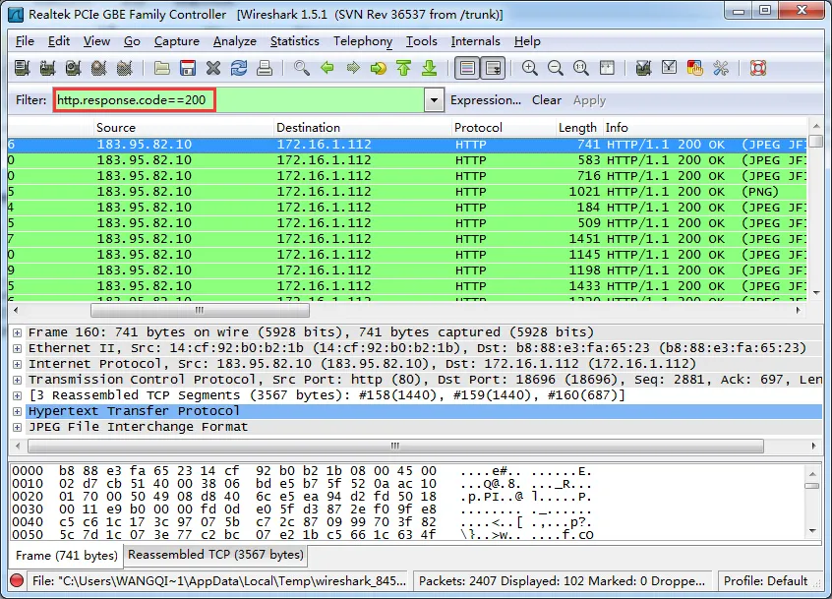Restart the running live capture icon

click(124, 68)
